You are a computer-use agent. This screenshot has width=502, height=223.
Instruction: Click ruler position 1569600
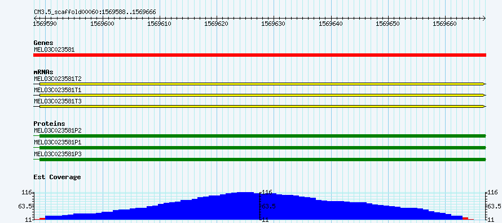click(103, 24)
